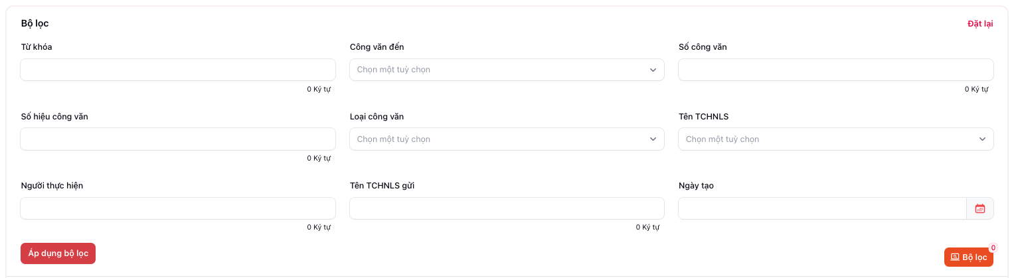Click the Công văn đến chevron arrow
The image size is (1014, 278).
(653, 70)
